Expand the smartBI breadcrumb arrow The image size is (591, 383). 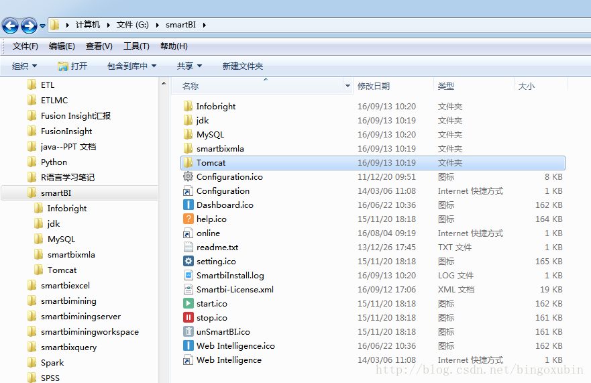click(205, 25)
